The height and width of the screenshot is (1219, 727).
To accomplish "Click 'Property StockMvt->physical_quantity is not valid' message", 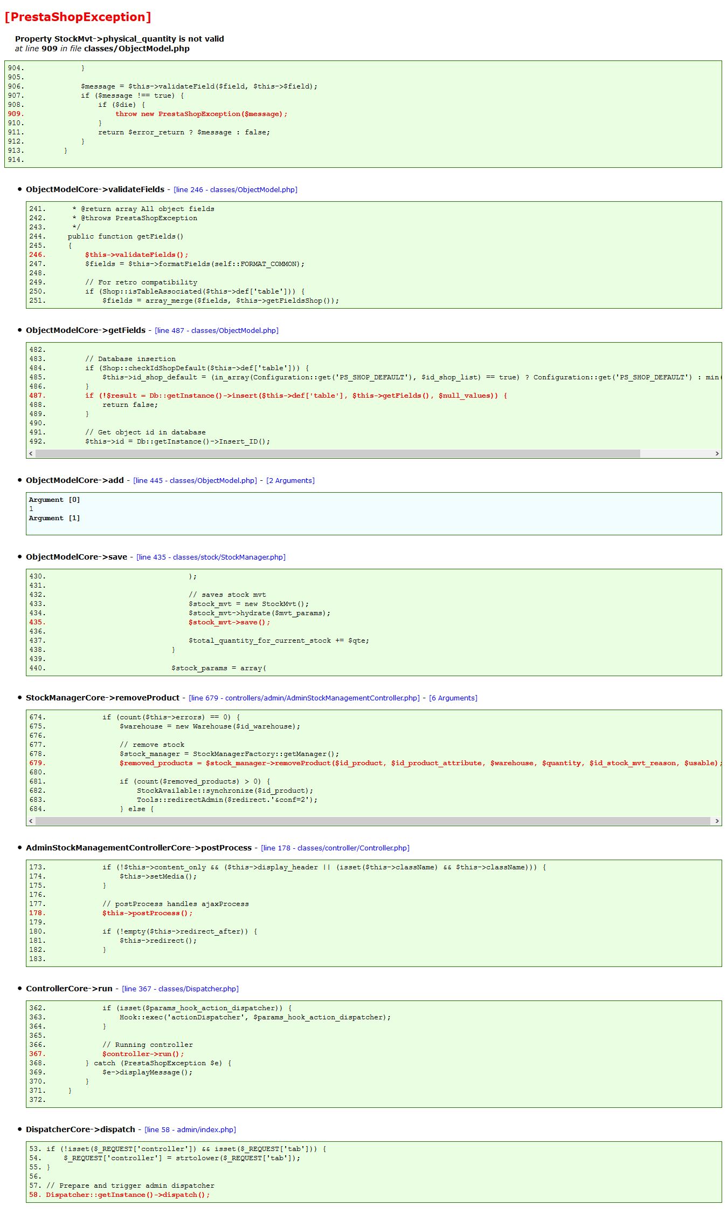I will [120, 39].
